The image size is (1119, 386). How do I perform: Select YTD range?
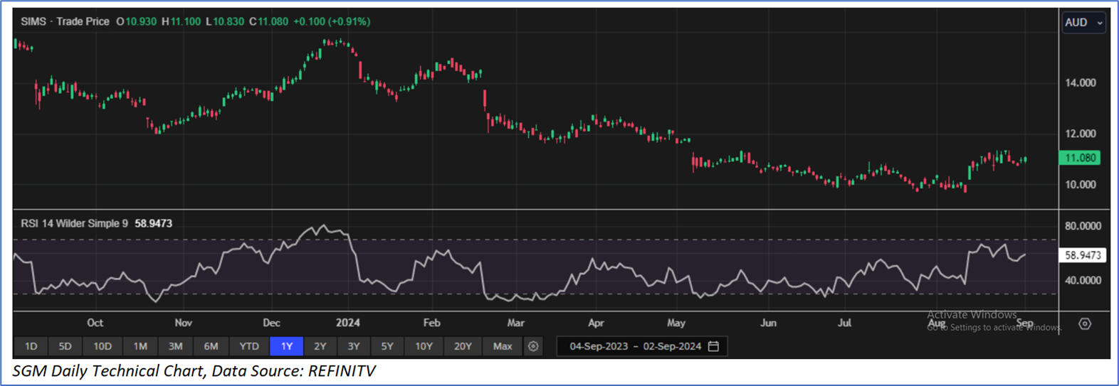pos(249,346)
